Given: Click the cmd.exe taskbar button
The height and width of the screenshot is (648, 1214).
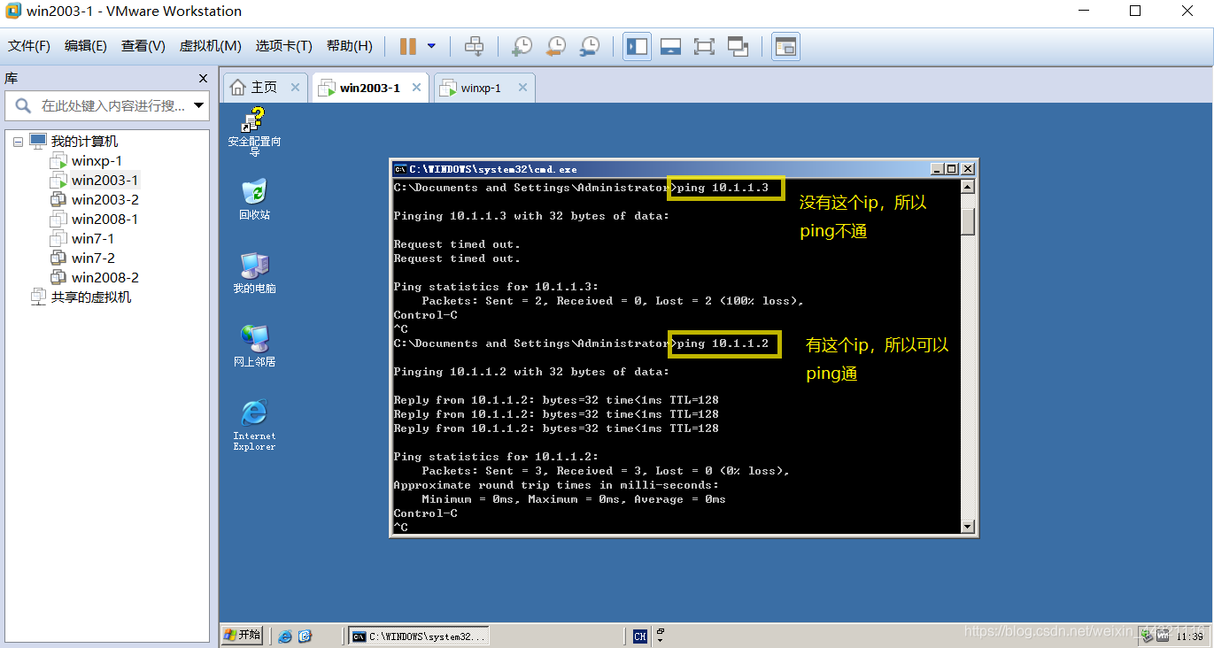Looking at the screenshot, I should (x=419, y=636).
